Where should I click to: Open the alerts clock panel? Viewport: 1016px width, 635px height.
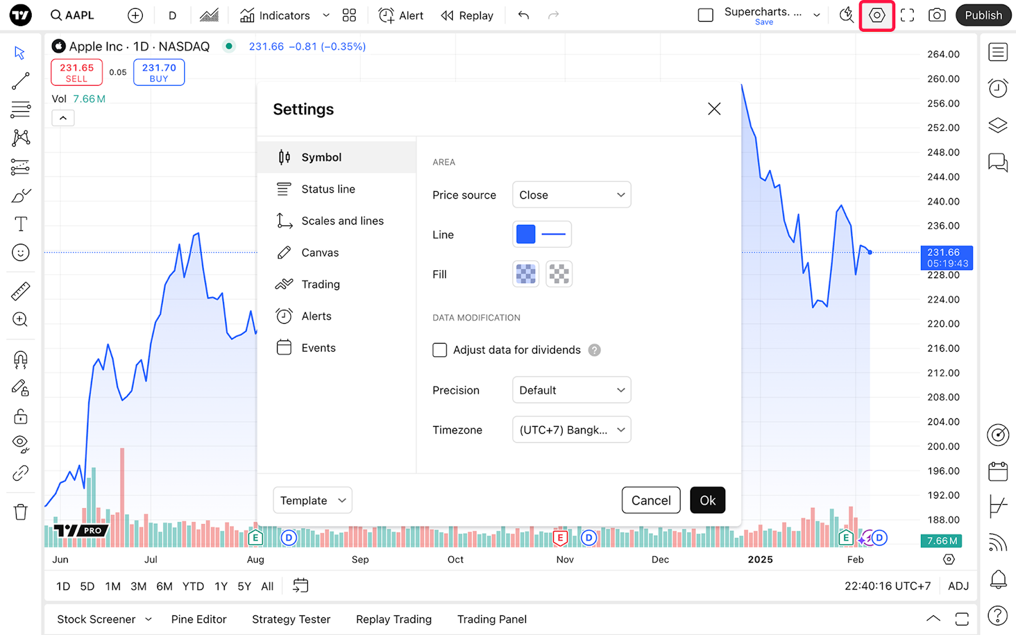pyautogui.click(x=998, y=88)
